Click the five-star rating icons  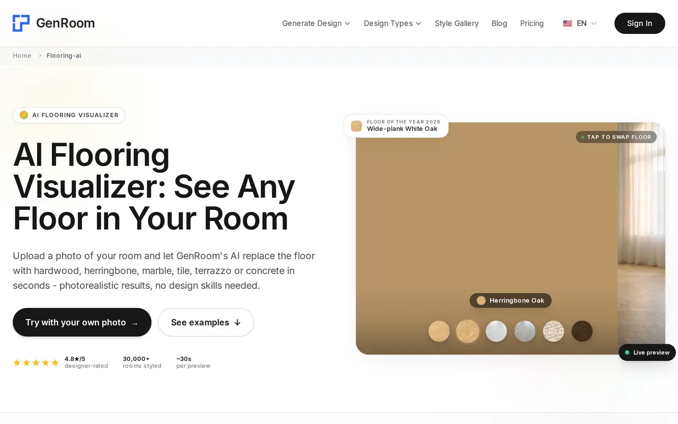pyautogui.click(x=36, y=363)
